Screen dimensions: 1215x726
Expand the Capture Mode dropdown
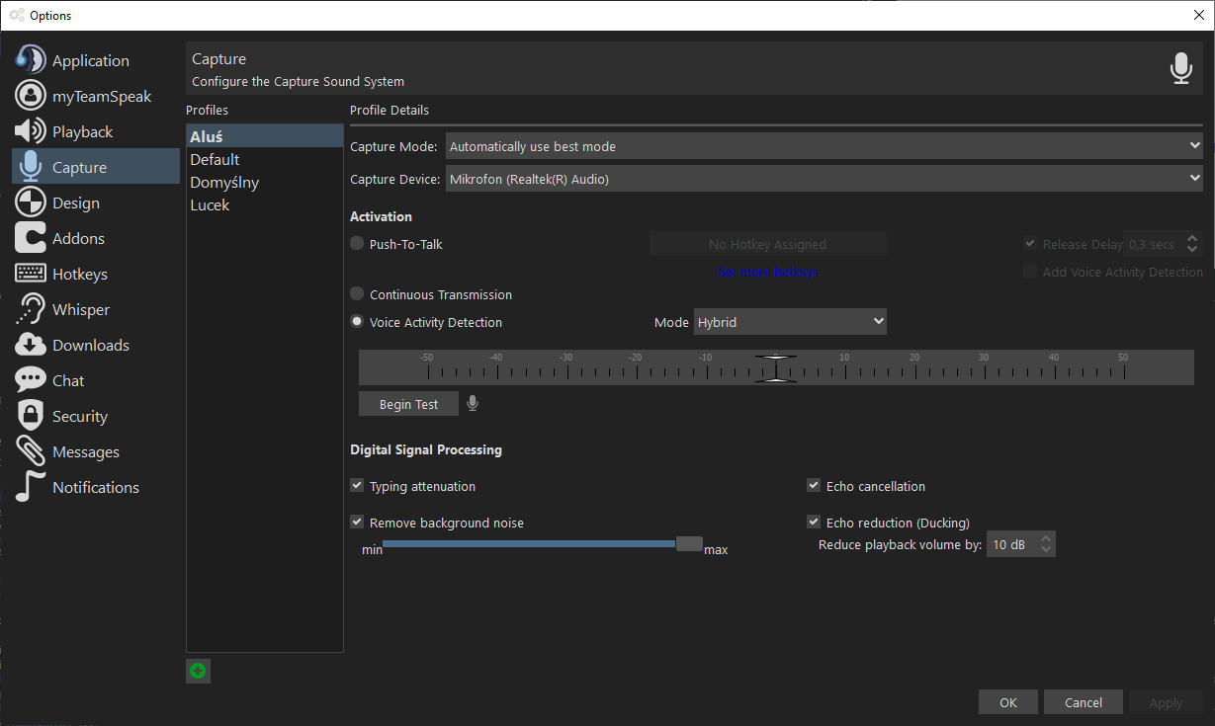pos(824,146)
